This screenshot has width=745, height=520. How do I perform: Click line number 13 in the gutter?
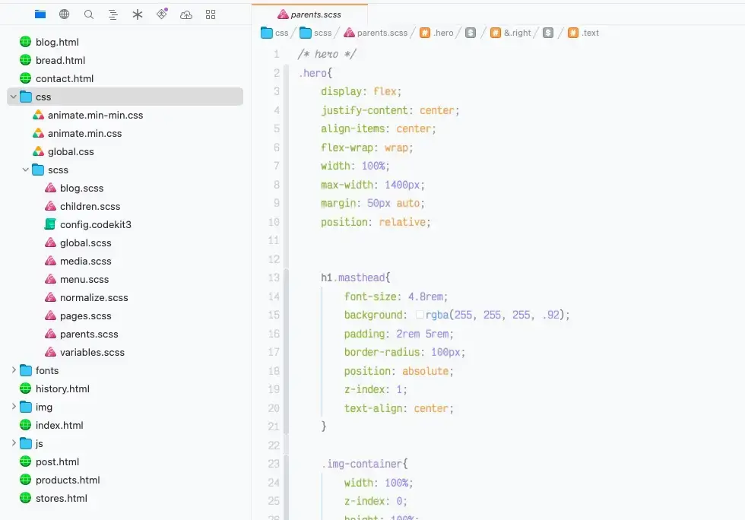(x=274, y=277)
